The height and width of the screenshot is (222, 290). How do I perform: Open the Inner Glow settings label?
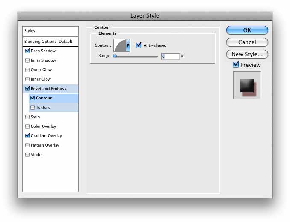41,79
